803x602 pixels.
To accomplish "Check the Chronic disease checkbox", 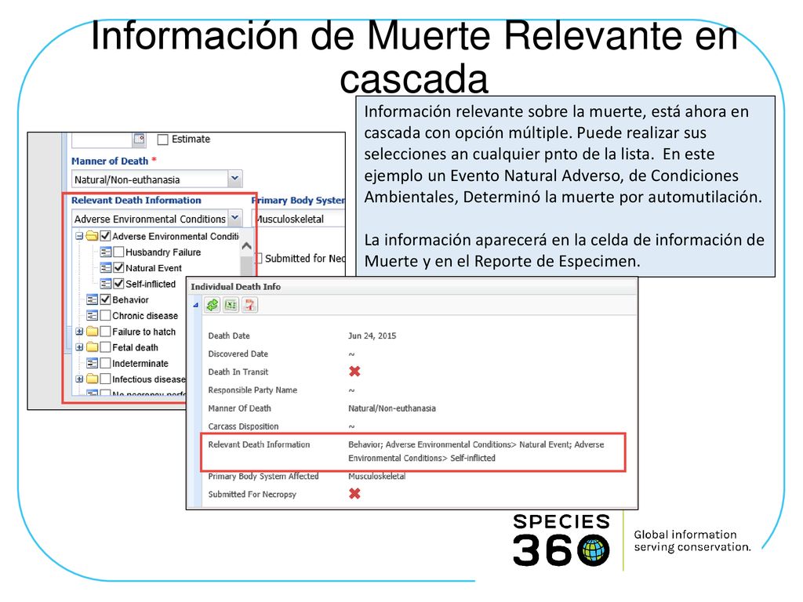I will coord(106,315).
